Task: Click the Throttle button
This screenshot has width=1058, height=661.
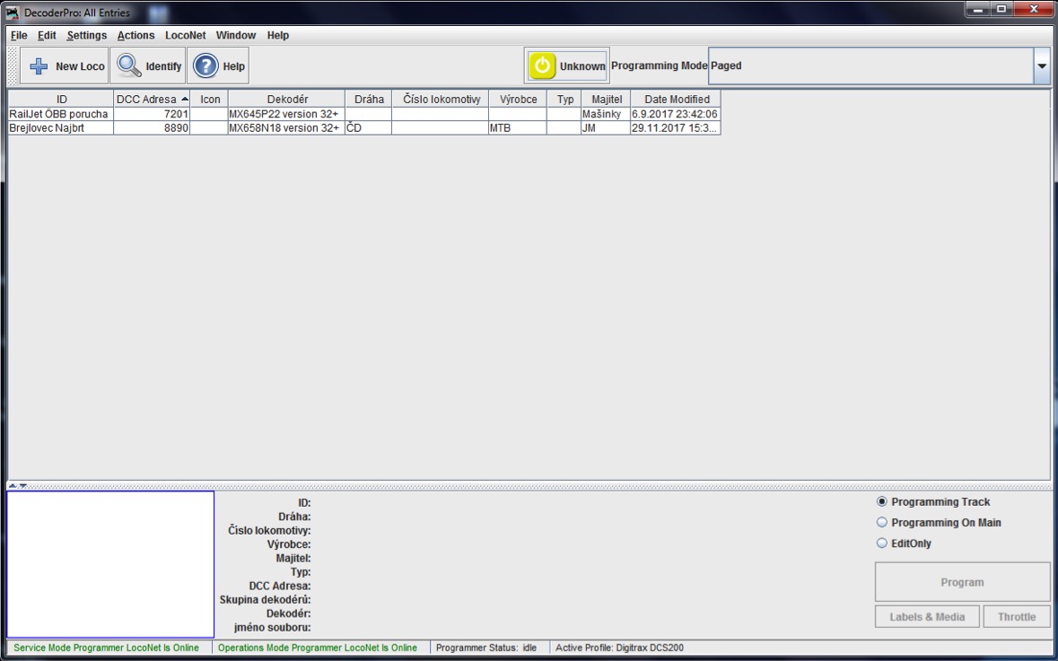Action: pyautogui.click(x=1017, y=617)
